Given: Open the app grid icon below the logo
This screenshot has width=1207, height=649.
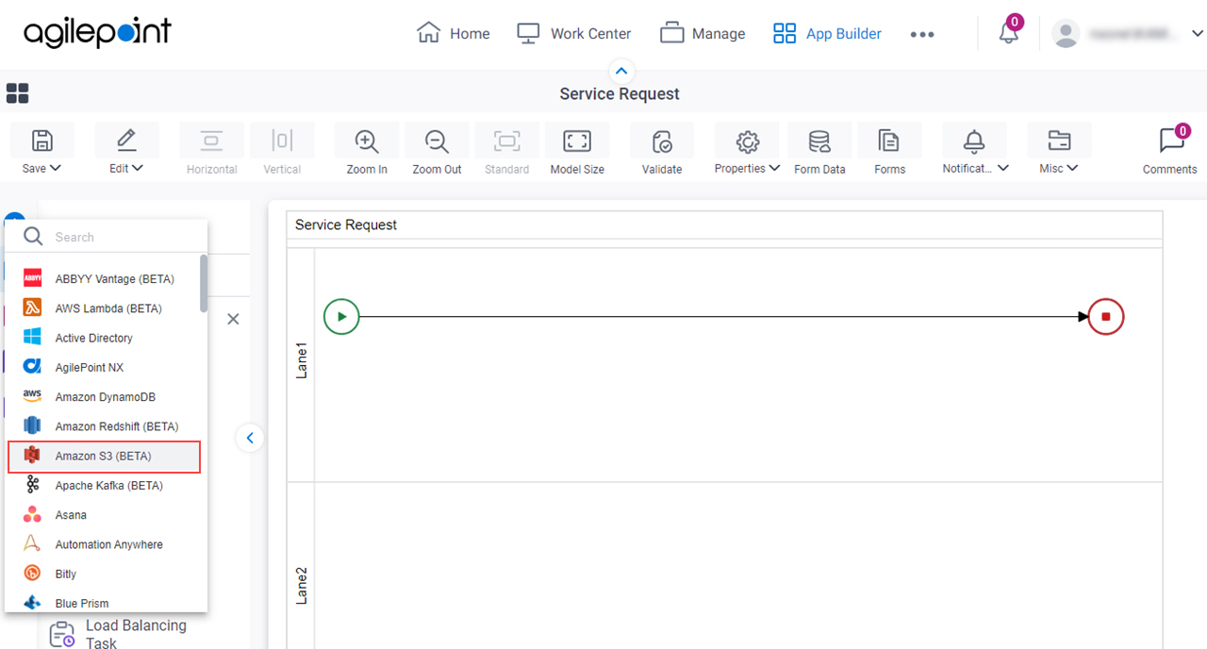Looking at the screenshot, I should [17, 93].
